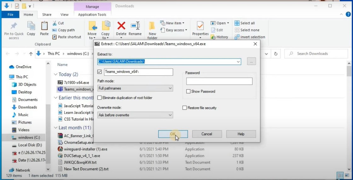
Task: Click the Help button in Extract dialog
Action: click(x=241, y=134)
